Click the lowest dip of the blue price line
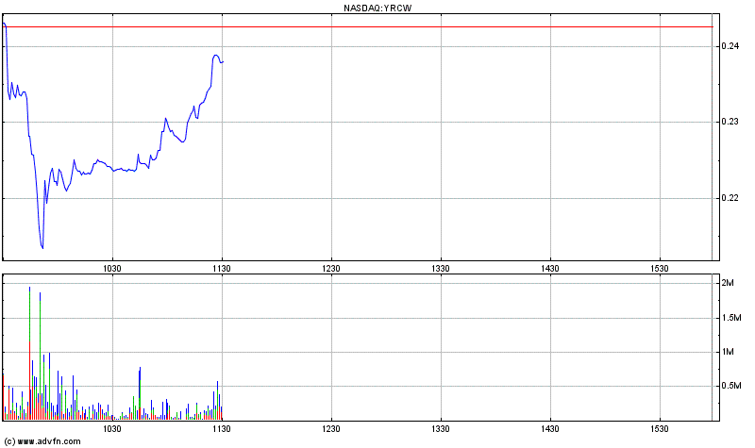 [42, 248]
